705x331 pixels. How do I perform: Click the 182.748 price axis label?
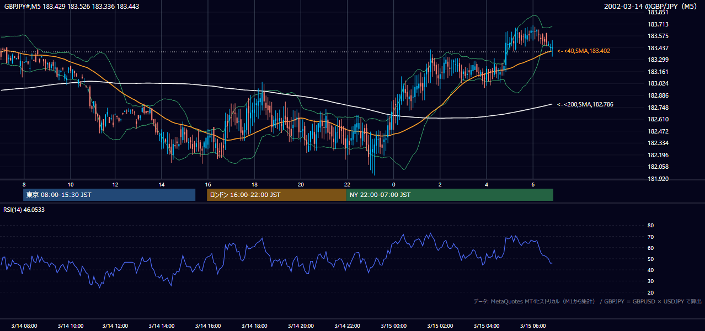(x=658, y=108)
